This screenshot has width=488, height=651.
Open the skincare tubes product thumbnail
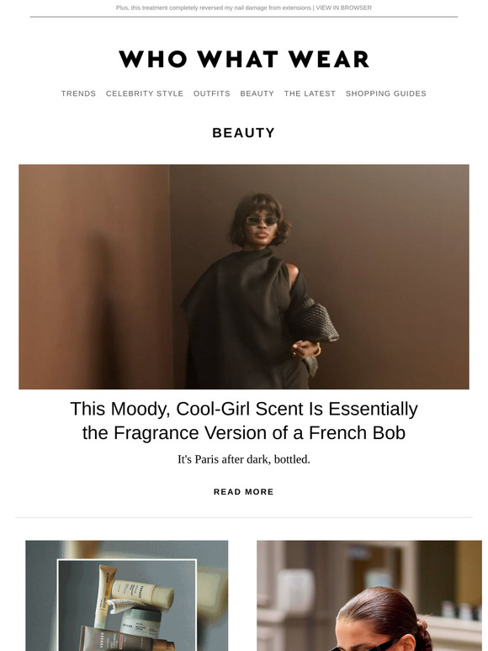(127, 595)
